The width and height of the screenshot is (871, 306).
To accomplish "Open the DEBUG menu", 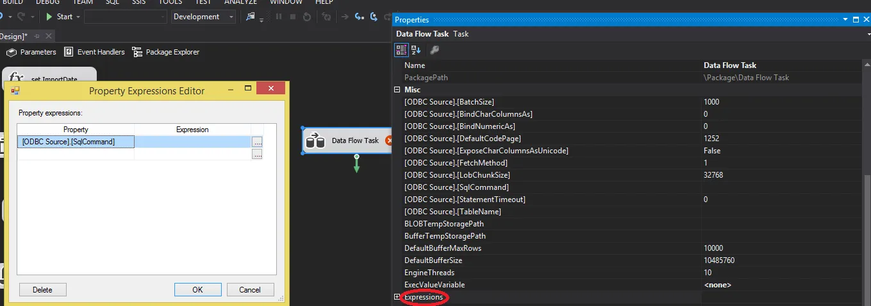I will click(48, 2).
